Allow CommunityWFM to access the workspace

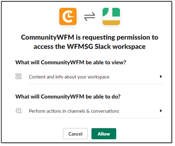pos(104,134)
